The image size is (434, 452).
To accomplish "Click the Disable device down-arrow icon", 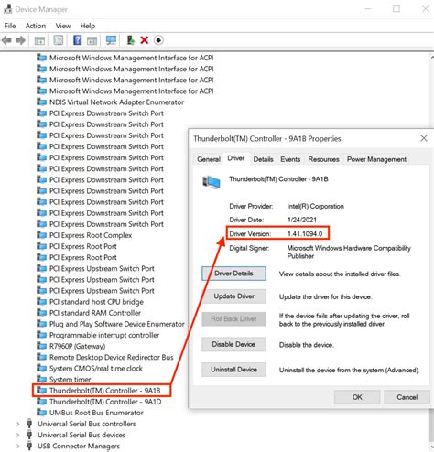I will (158, 40).
